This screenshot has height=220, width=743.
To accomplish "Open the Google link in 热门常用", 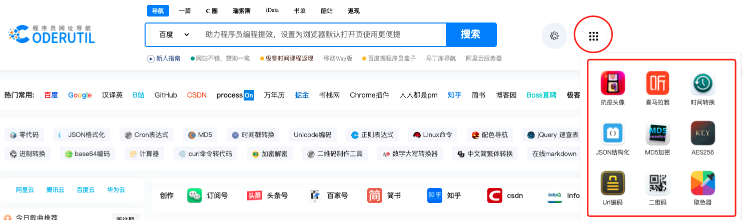I will pos(80,95).
